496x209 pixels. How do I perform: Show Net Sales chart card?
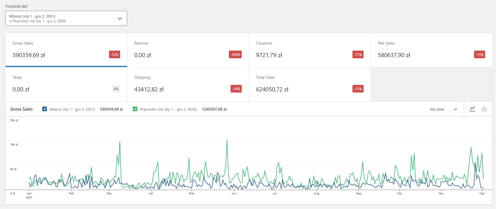tap(431, 50)
